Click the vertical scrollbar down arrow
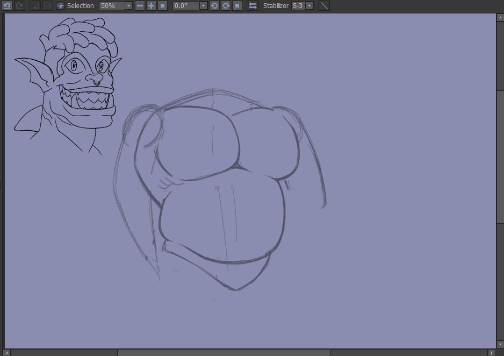The image size is (504, 356). [500, 344]
